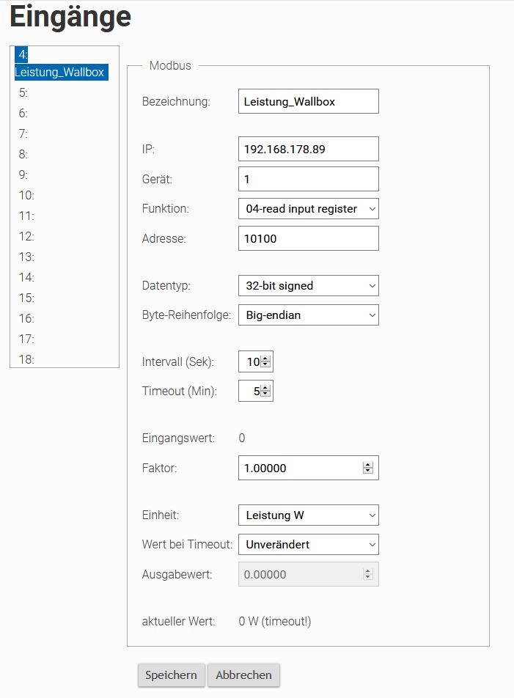This screenshot has height=698, width=514.
Task: Click the Timeout (Min) spinner field
Action: pyautogui.click(x=252, y=392)
